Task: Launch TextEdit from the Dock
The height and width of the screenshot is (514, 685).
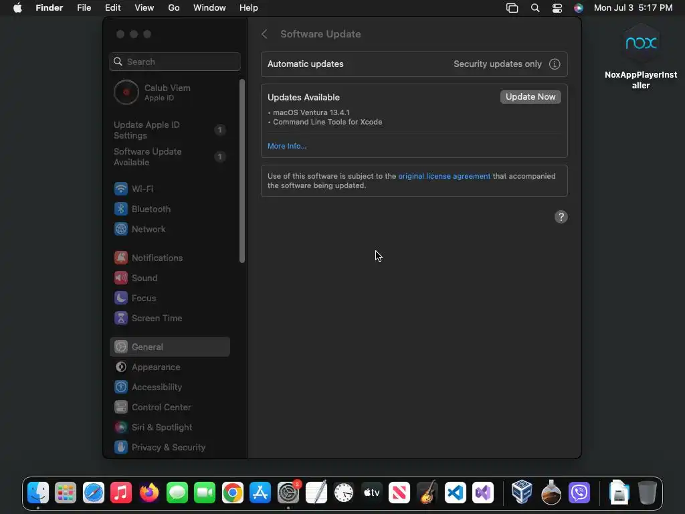Action: click(x=316, y=493)
